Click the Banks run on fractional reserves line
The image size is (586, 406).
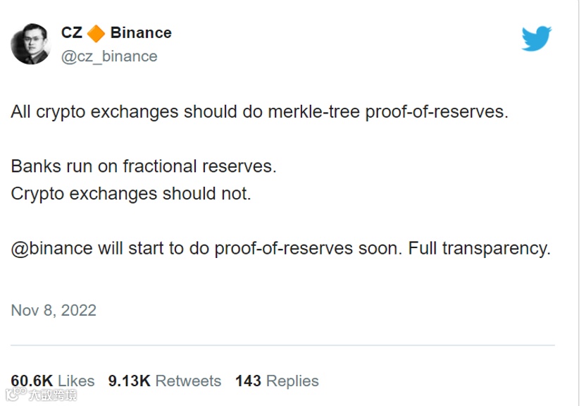pos(144,166)
